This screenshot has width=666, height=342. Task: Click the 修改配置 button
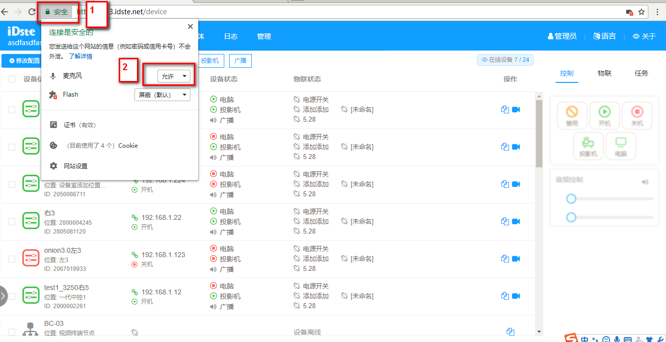22,61
